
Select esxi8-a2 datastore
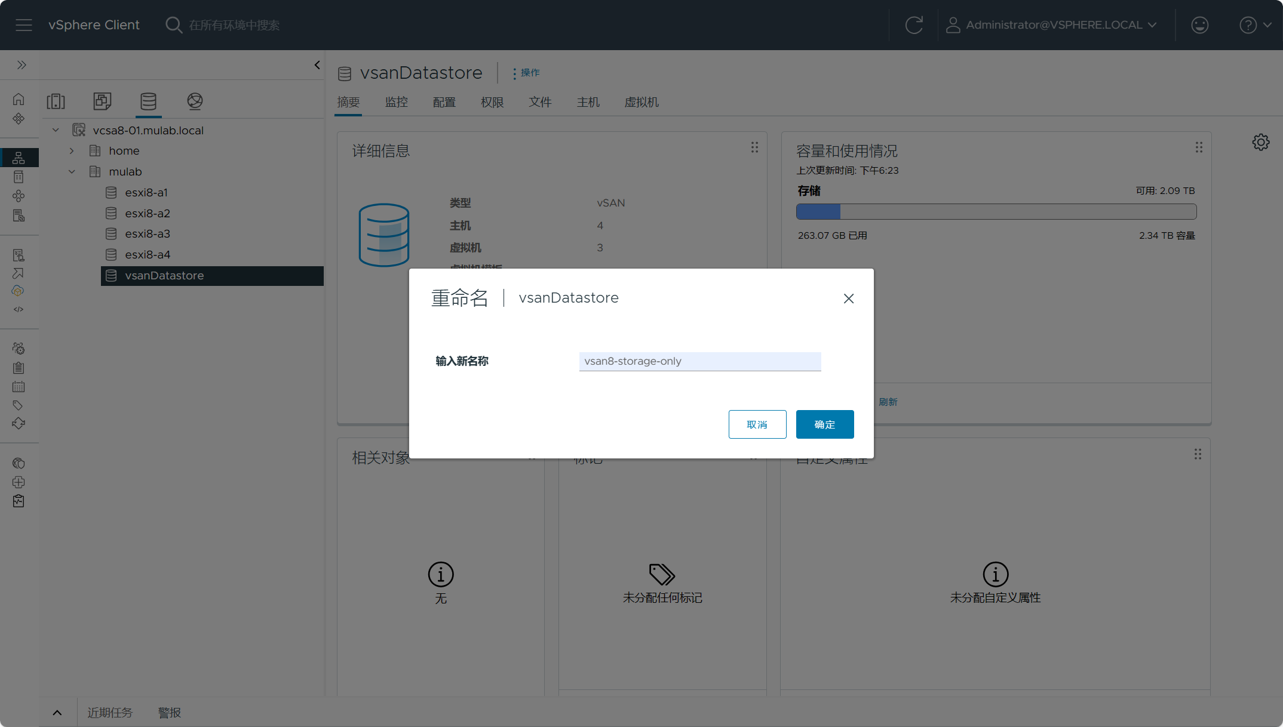coord(148,213)
